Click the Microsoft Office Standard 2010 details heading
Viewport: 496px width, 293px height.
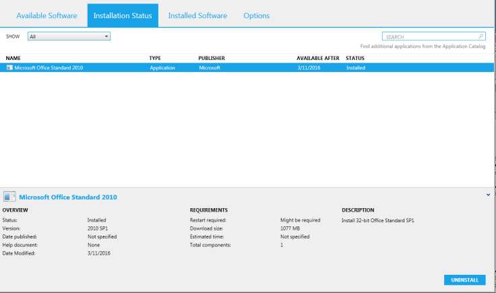coord(68,197)
